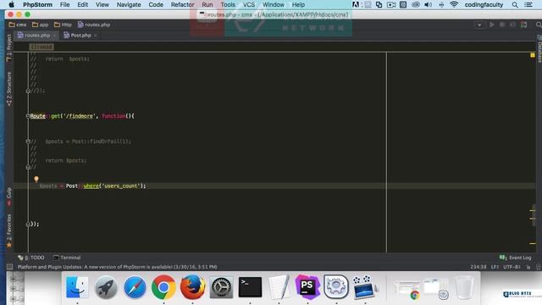This screenshot has height=305, width=542.
Task: Click the Route class name in code
Action: pos(37,116)
